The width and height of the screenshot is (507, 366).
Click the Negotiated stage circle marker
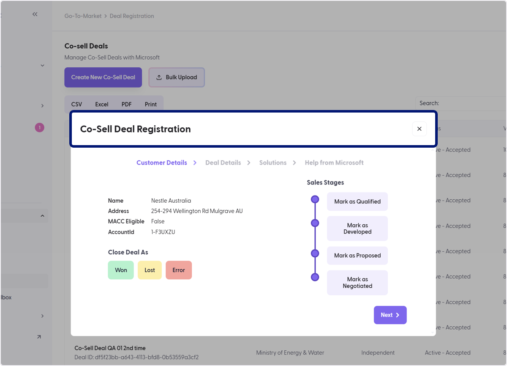coord(315,277)
